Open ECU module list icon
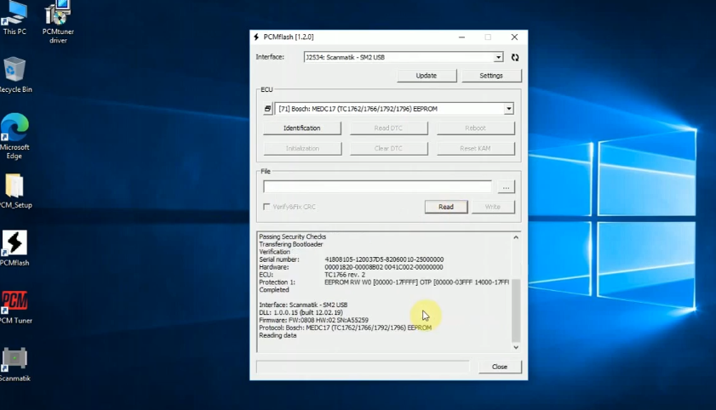The height and width of the screenshot is (410, 716). click(x=267, y=109)
